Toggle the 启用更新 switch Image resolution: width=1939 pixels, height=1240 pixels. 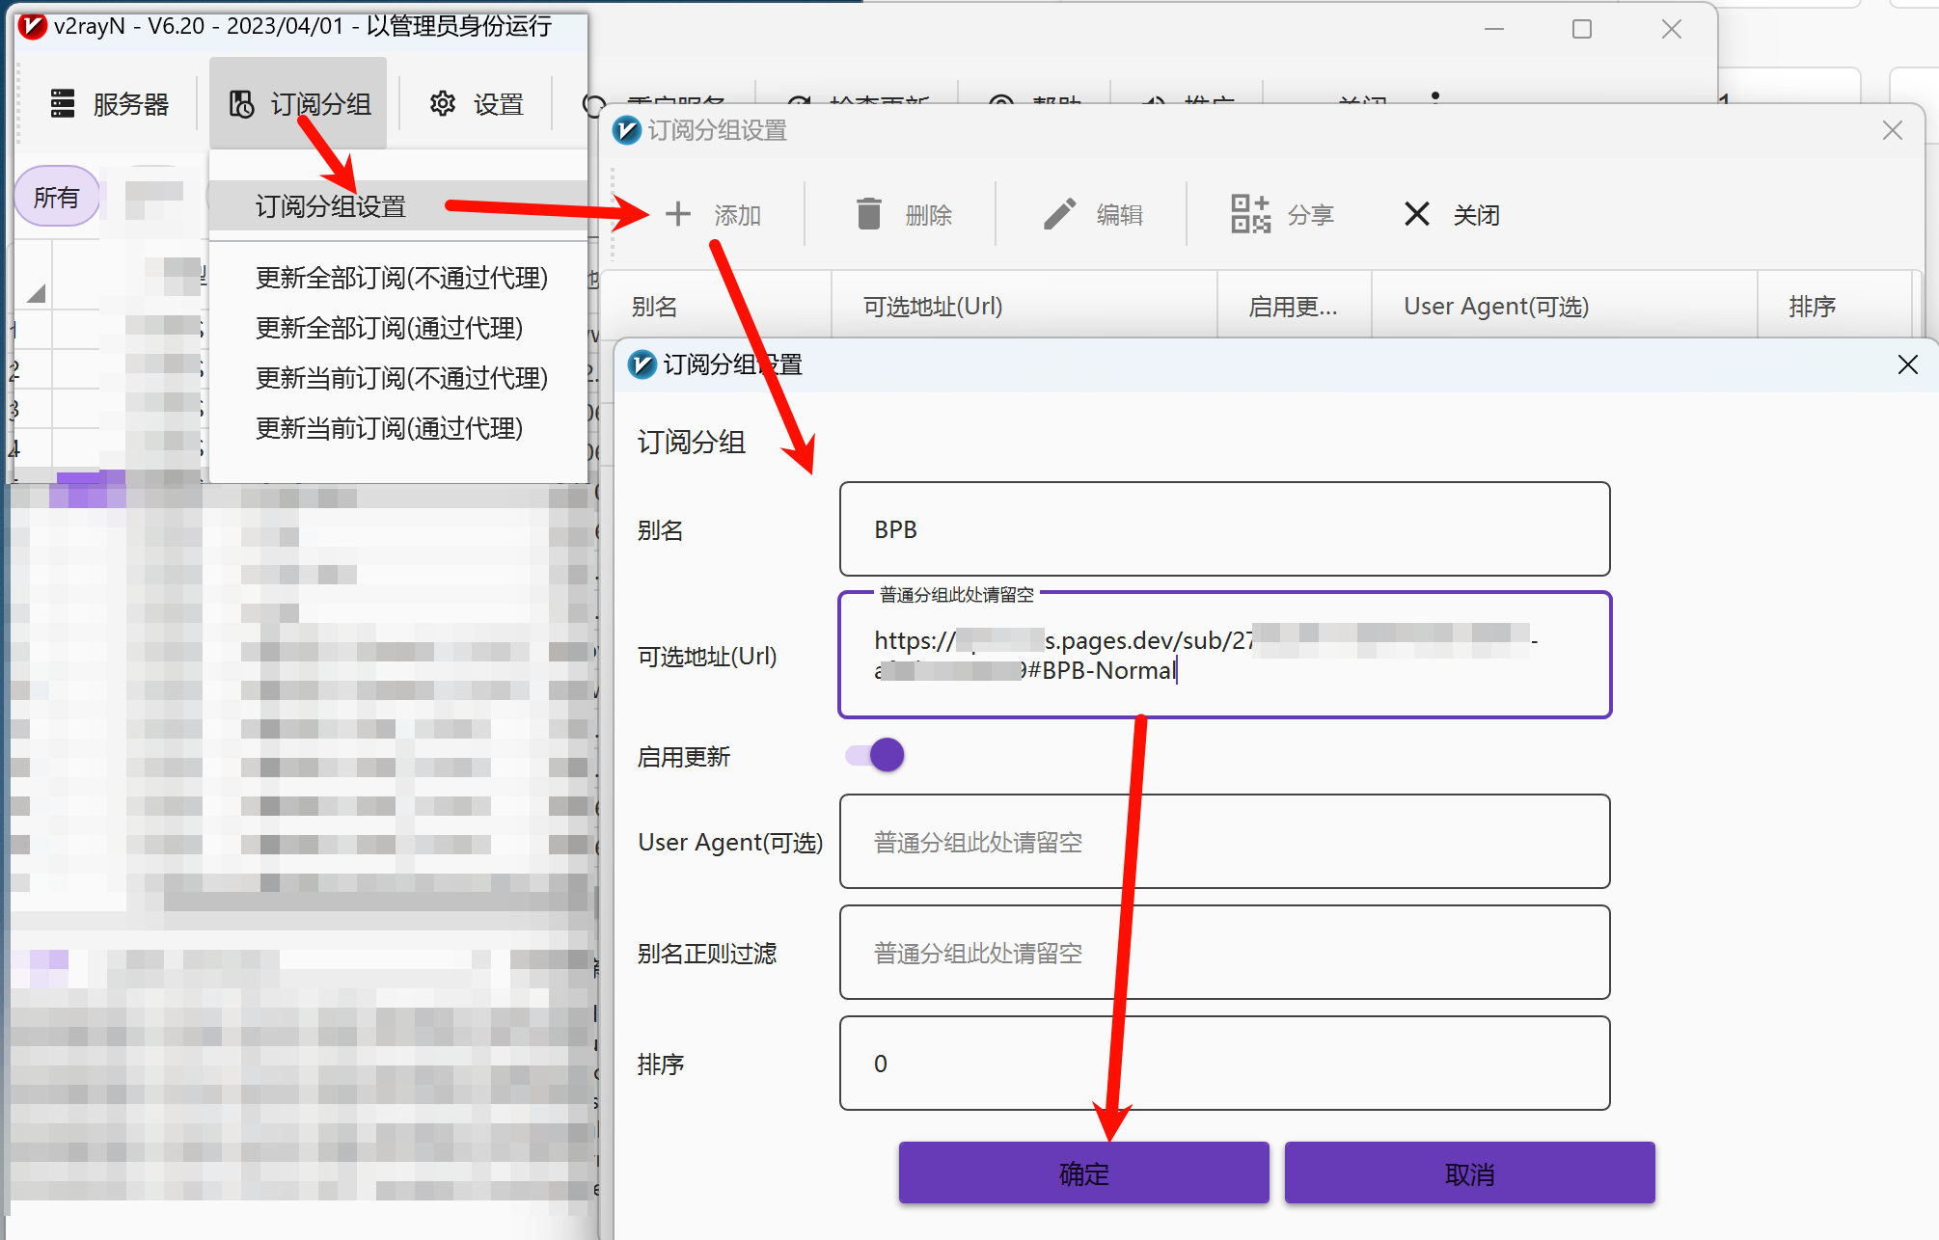tap(876, 755)
